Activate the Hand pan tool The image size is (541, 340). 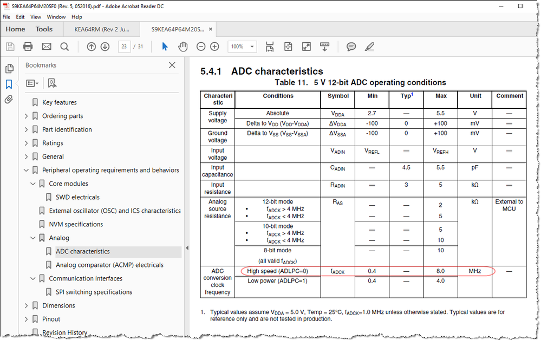183,47
